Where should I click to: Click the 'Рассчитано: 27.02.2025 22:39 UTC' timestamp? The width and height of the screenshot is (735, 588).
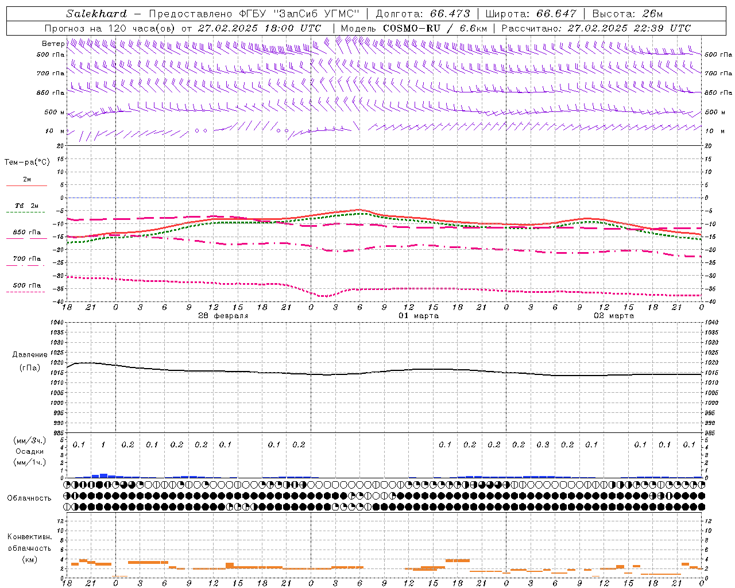(x=596, y=28)
